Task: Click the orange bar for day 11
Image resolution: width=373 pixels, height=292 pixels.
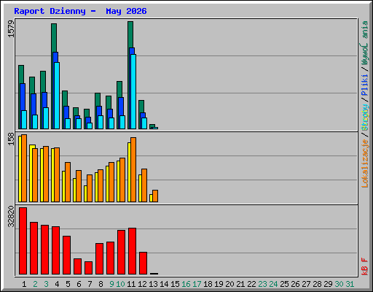Action: pos(133,169)
